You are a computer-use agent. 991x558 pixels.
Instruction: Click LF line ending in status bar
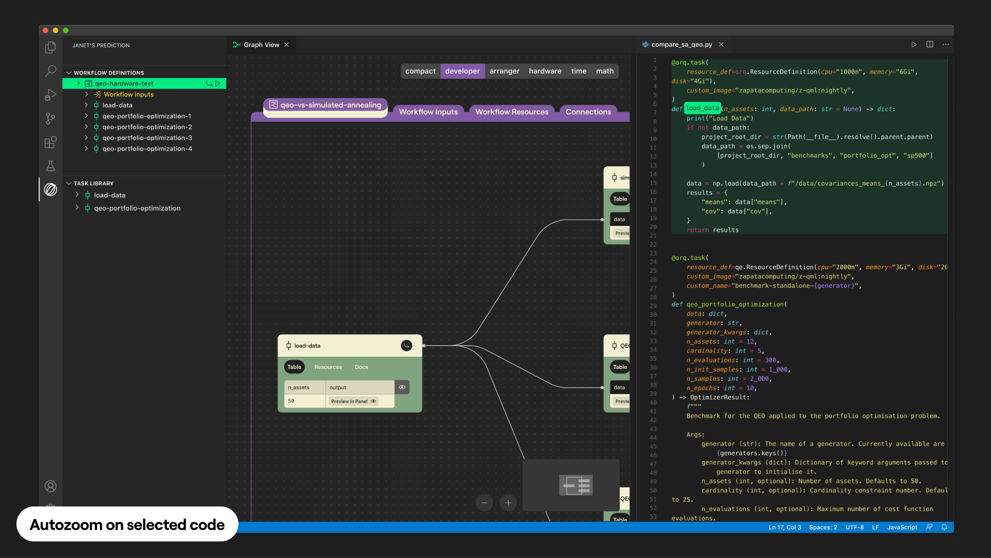[x=875, y=527]
